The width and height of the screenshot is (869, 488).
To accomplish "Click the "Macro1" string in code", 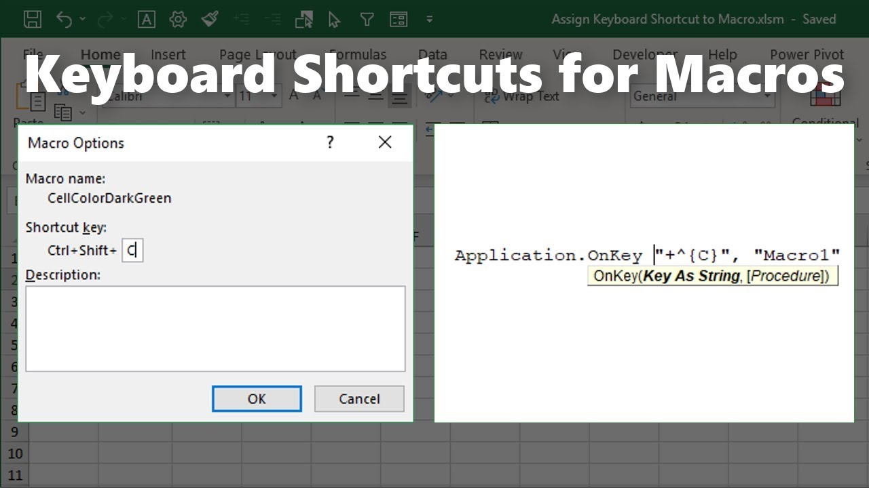I will tap(797, 256).
